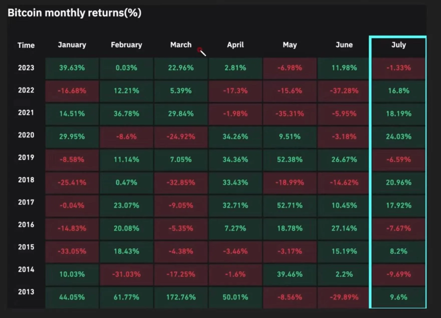Viewport: 441px width, 318px height.
Task: Click the July column header
Action: coord(398,45)
